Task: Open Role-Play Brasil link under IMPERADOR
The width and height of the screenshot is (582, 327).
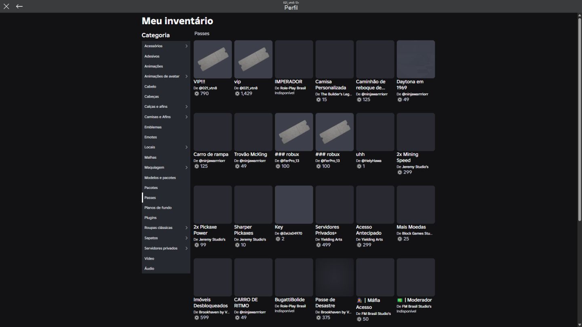Action: 293,88
